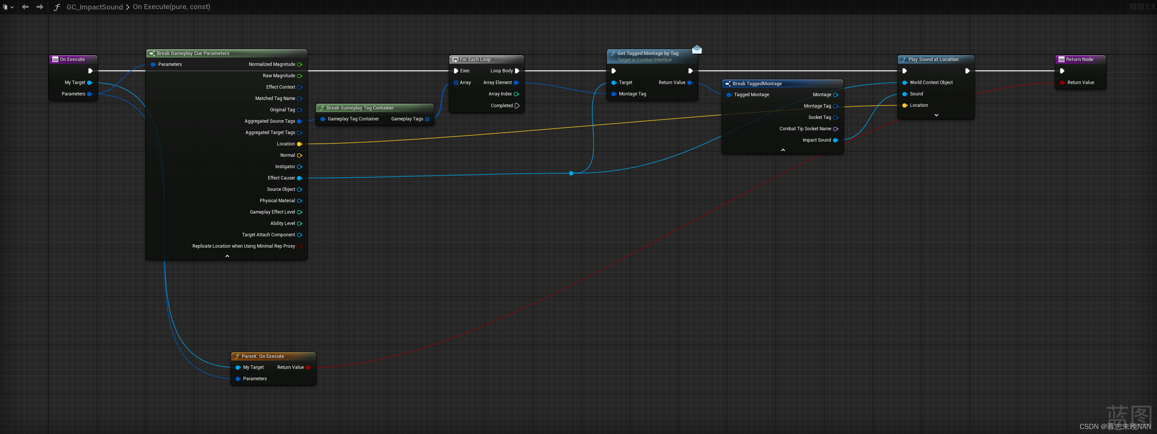
Task: Click the For Each Loop Body exec pin
Action: click(517, 71)
